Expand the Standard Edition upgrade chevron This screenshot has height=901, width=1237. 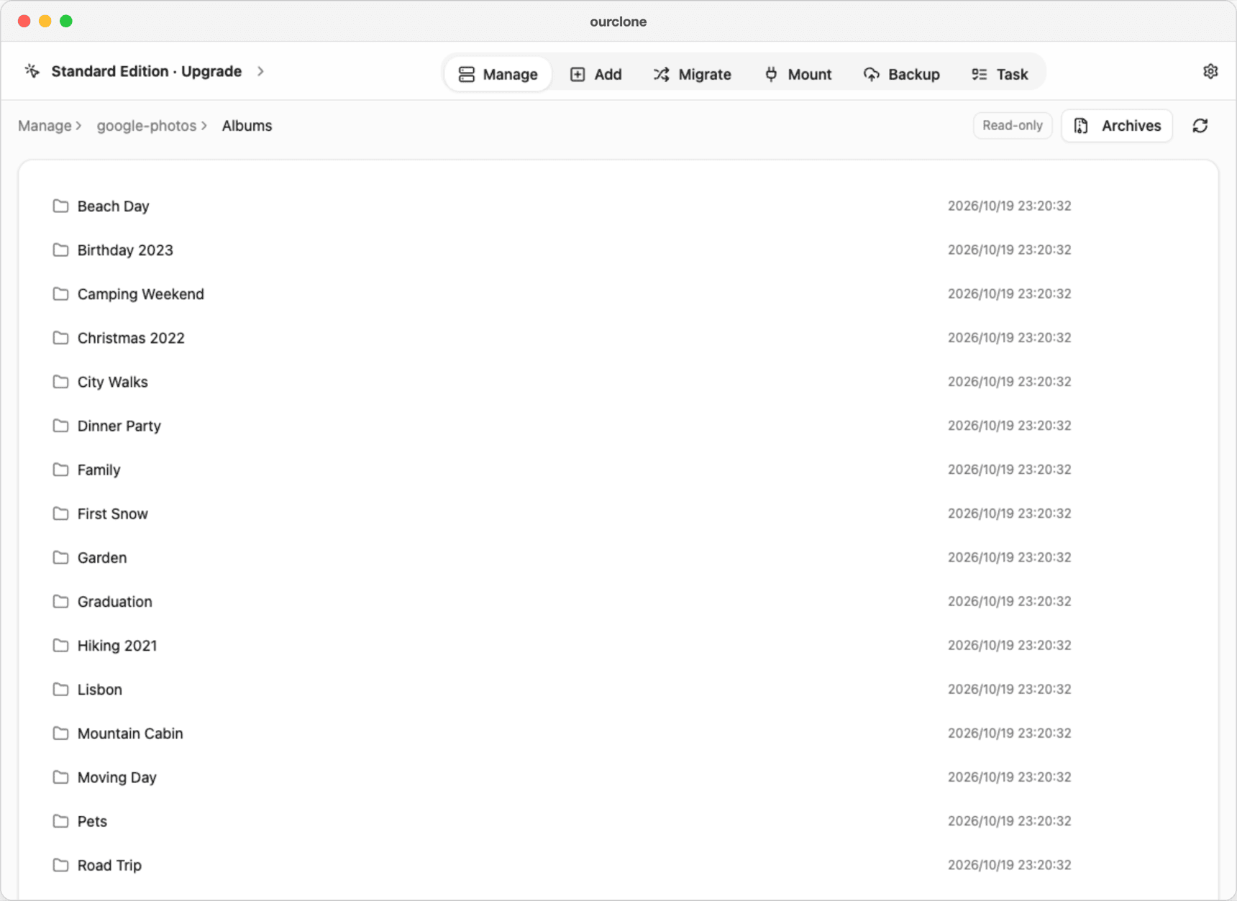(260, 71)
